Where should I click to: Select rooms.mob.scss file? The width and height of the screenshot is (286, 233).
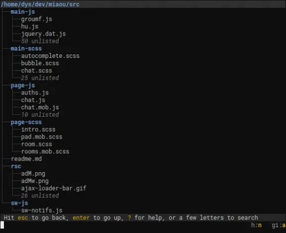click(x=45, y=151)
